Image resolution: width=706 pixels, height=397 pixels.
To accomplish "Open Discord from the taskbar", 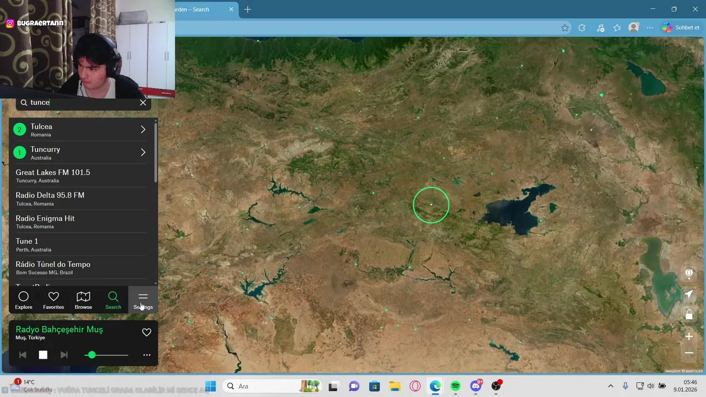I will (476, 386).
